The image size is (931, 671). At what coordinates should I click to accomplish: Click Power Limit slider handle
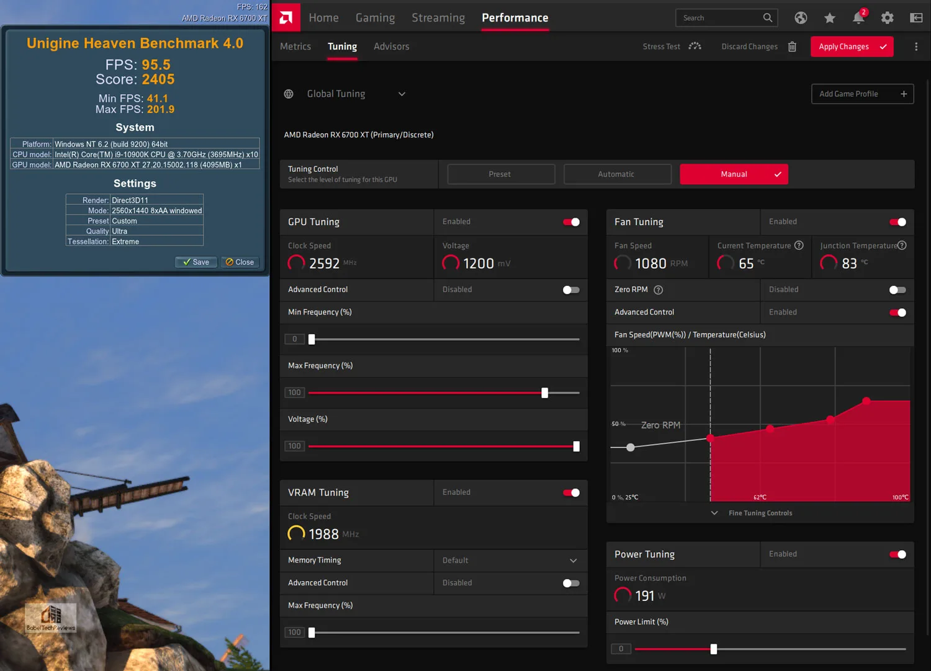click(713, 649)
